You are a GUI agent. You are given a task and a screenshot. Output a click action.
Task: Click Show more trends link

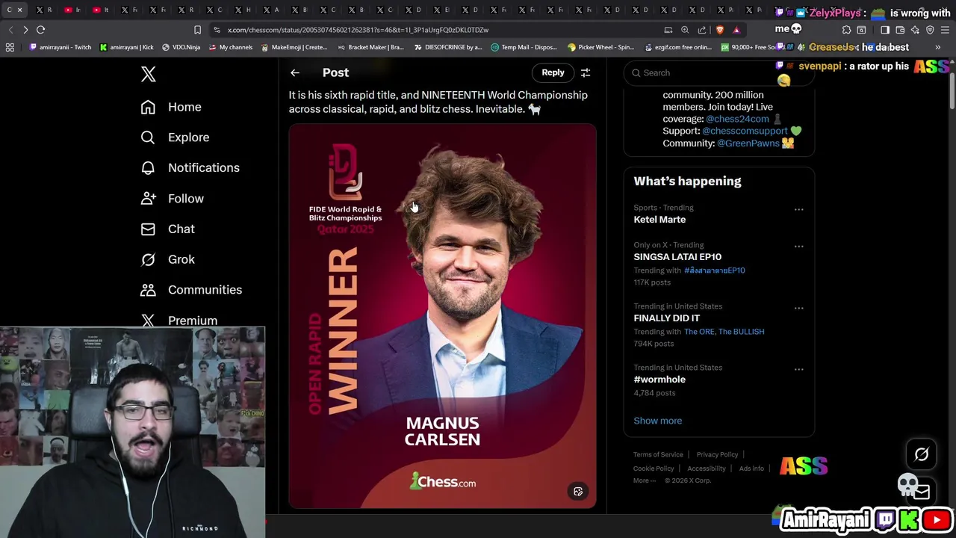point(657,421)
